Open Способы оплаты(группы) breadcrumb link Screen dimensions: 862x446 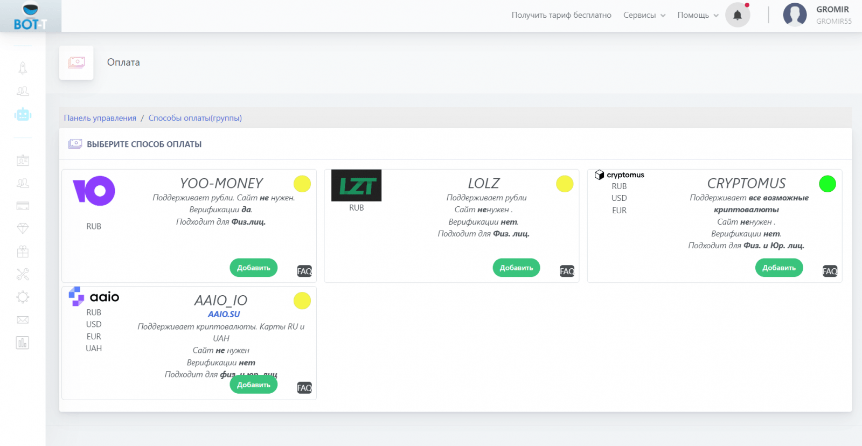click(195, 118)
